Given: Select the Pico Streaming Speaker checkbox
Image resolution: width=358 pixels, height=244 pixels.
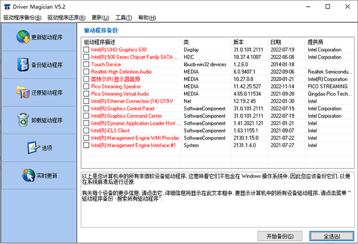Looking at the screenshot, I should 86,86.
